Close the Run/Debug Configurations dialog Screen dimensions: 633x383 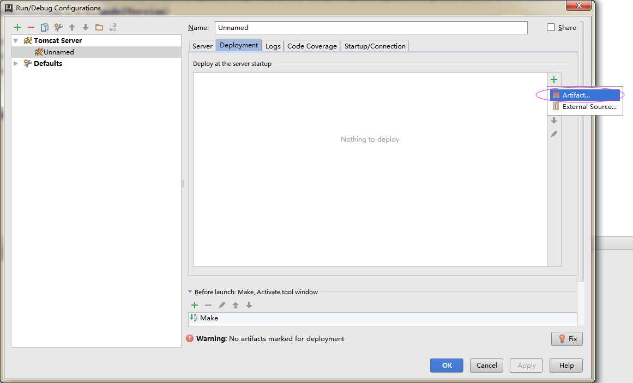click(579, 5)
